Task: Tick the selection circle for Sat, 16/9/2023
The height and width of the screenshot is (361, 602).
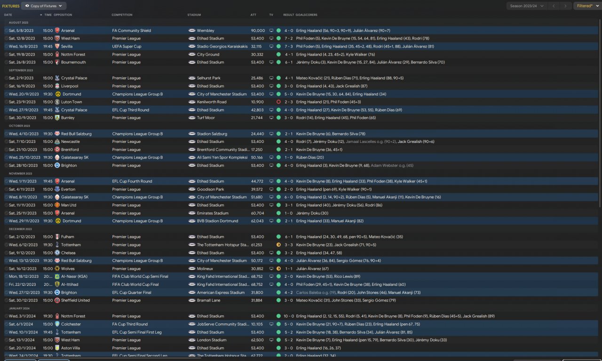Action: click(x=7, y=86)
